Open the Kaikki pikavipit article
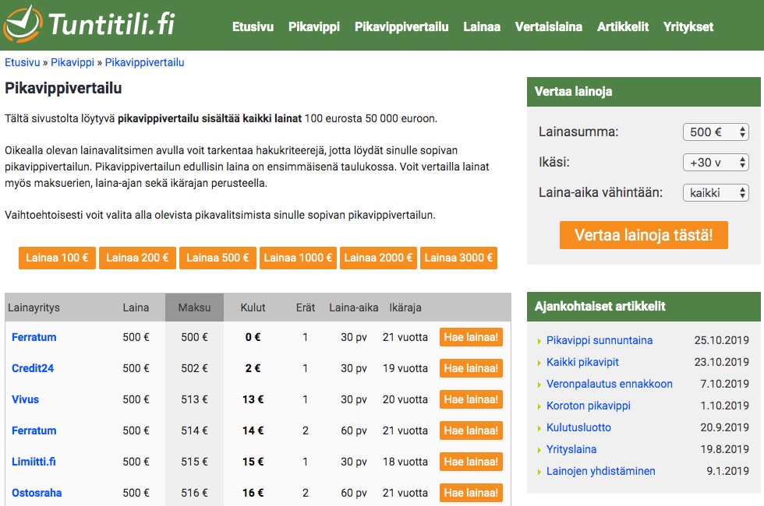764x506 pixels. (x=582, y=362)
